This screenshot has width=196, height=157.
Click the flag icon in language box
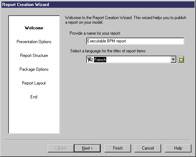coord(90,59)
